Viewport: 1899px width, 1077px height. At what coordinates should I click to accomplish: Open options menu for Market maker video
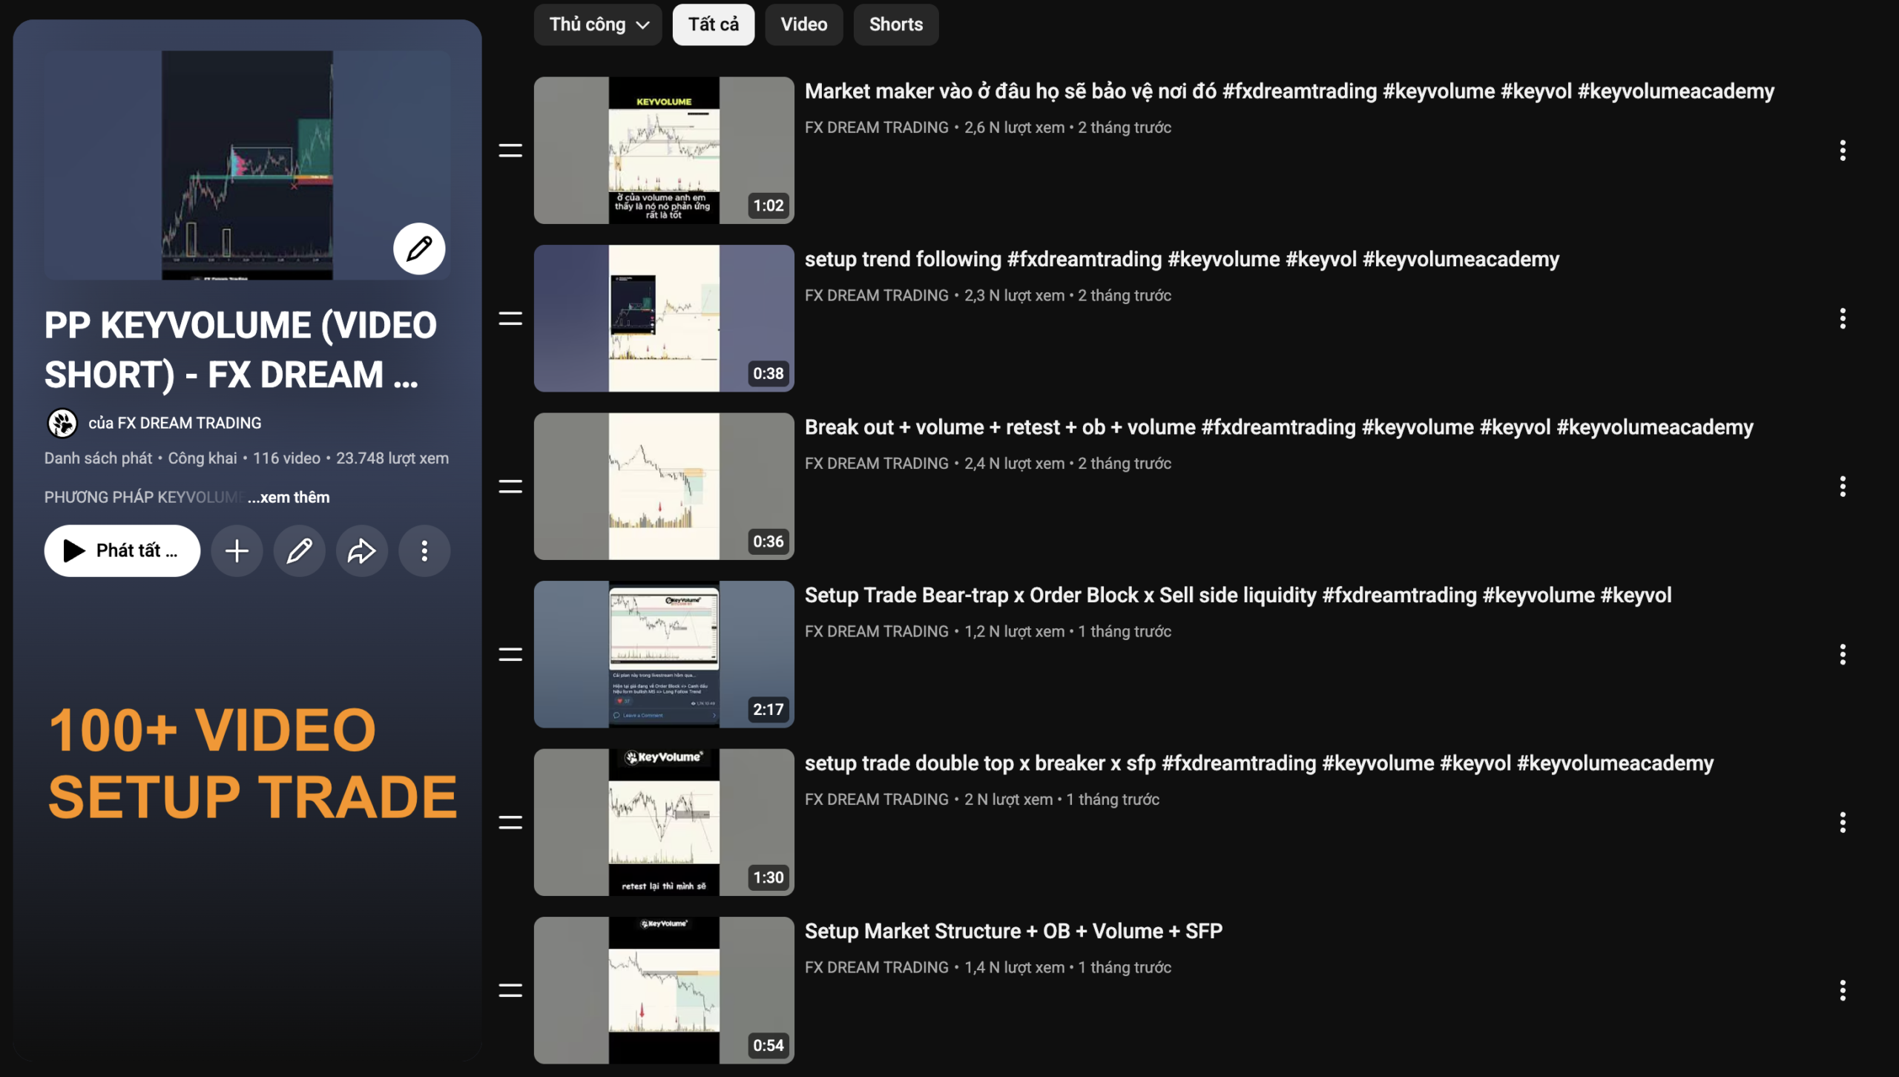1843,151
